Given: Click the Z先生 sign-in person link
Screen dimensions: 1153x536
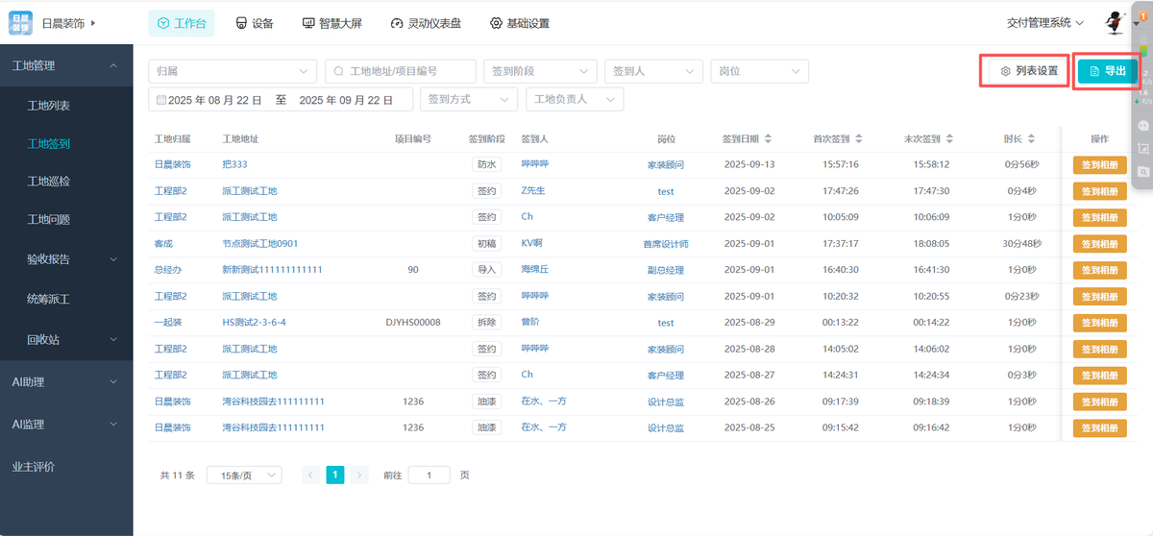Looking at the screenshot, I should (x=533, y=190).
